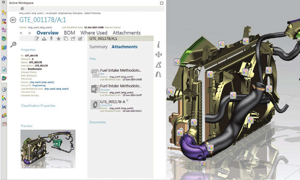Click the back arrow beside GTE_001178/A;1
This screenshot has width=300, height=180.
13,20
